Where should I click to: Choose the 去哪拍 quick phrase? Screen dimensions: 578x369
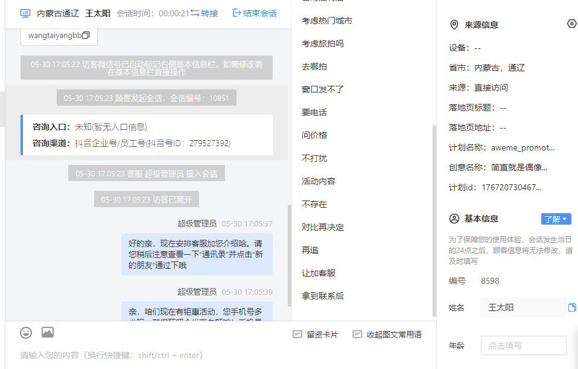point(314,66)
